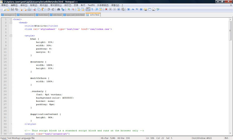Click the Save file icon

tap(12, 9)
